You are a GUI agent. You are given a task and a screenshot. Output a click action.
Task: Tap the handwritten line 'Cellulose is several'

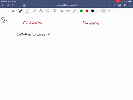click(34, 34)
